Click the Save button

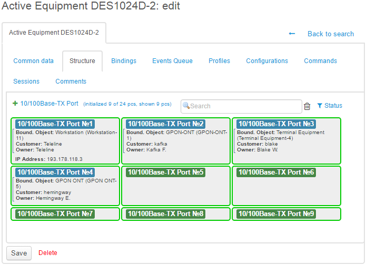pyautogui.click(x=19, y=253)
